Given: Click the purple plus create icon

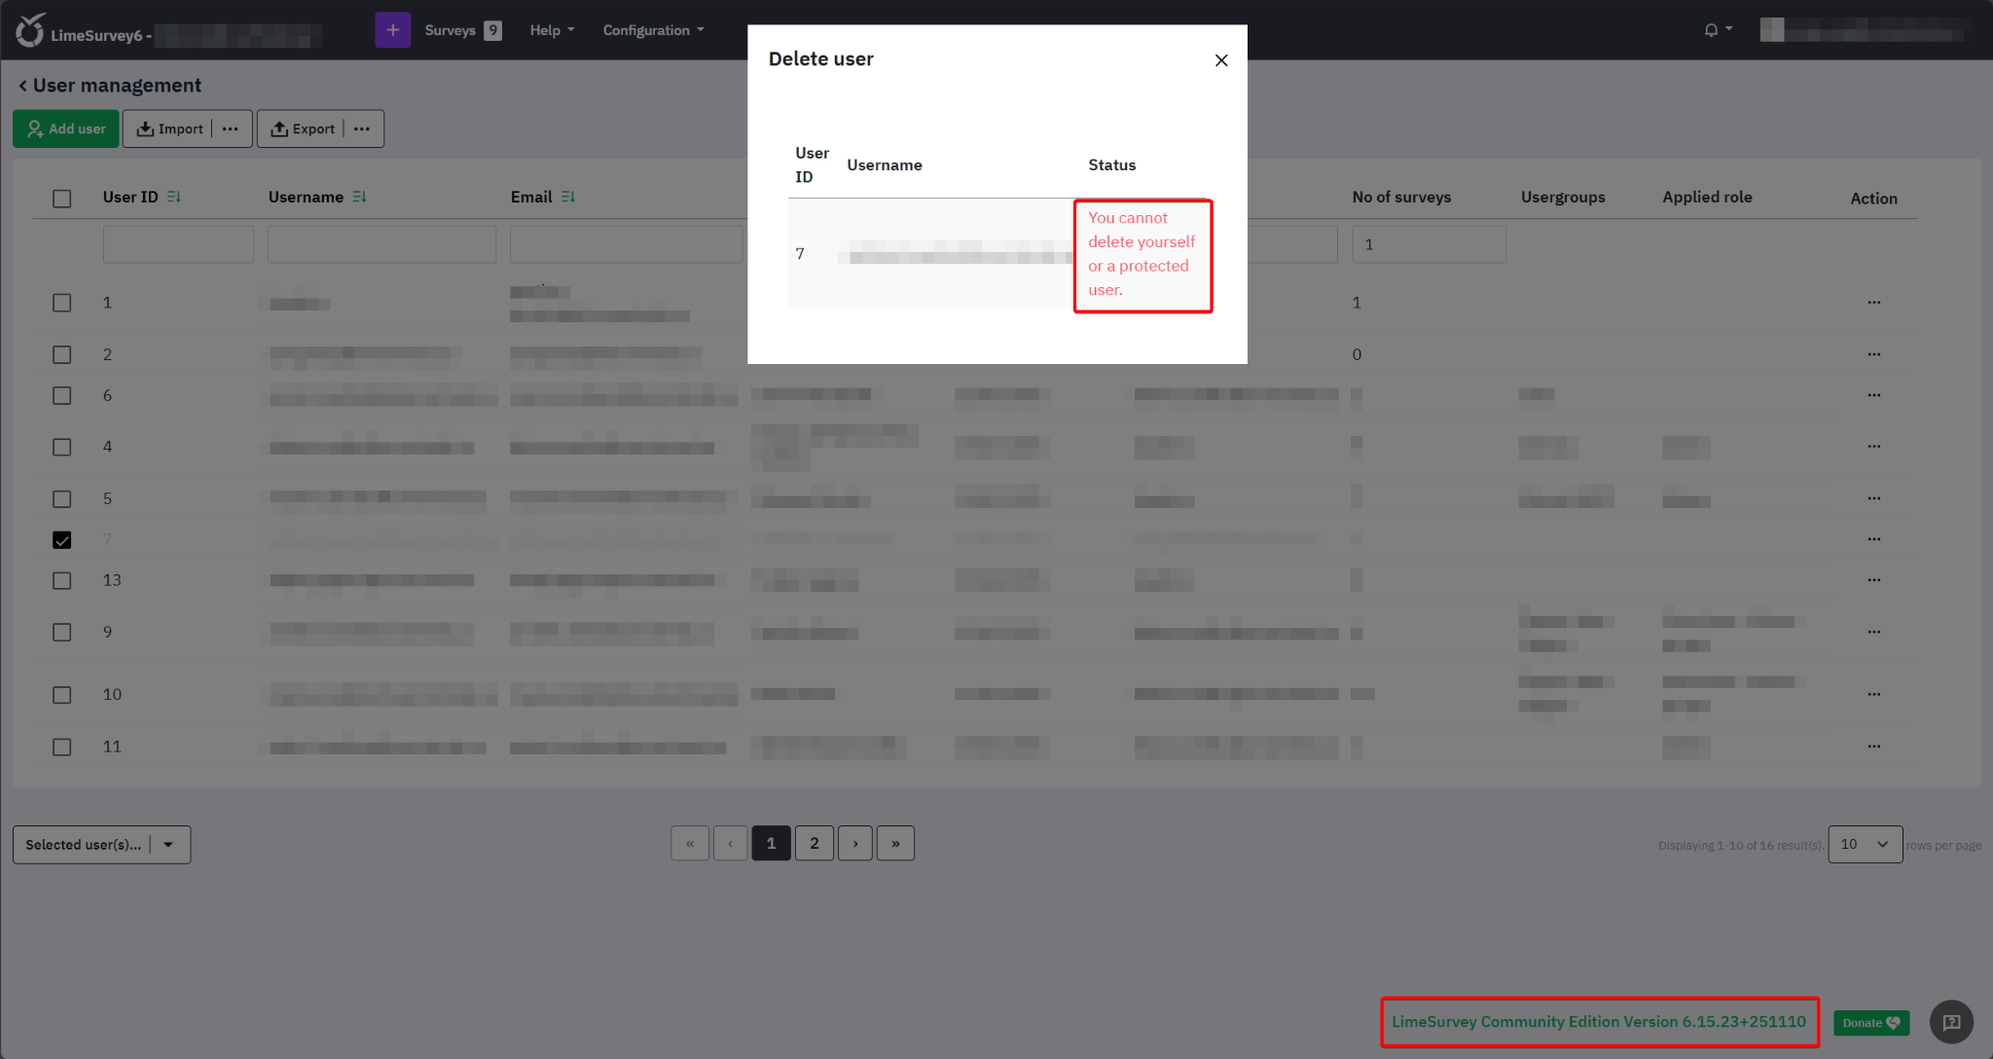Looking at the screenshot, I should point(392,30).
